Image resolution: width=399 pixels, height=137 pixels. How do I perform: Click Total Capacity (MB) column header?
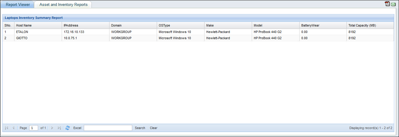pos(362,25)
